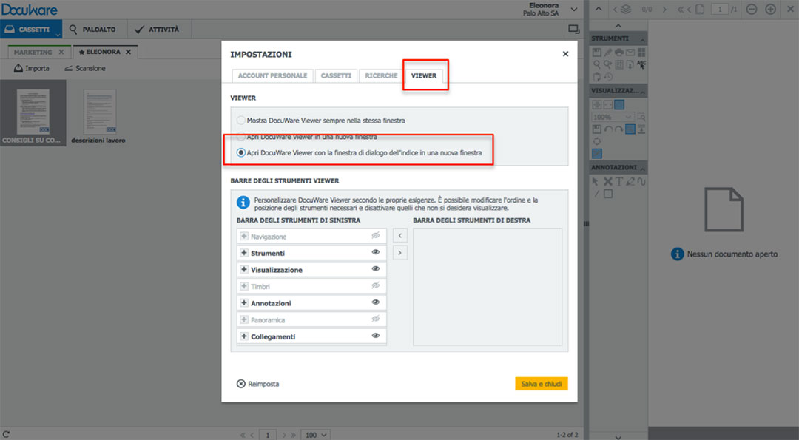Click the thumbnail grid icon in Strumenti

point(641,52)
